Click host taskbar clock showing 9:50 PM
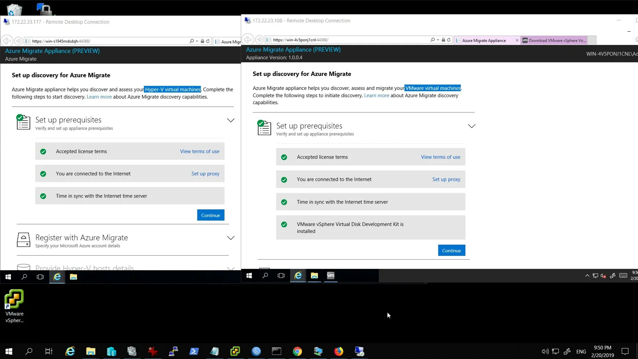 [x=603, y=351]
